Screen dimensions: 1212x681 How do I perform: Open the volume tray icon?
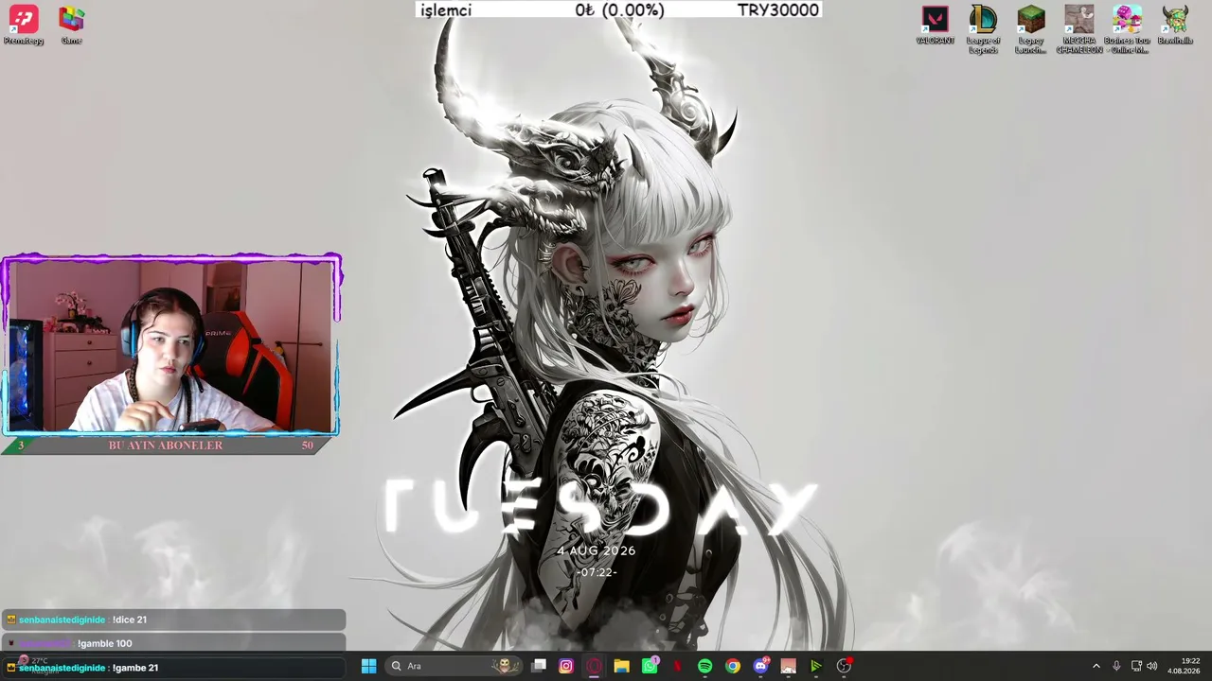point(1152,666)
